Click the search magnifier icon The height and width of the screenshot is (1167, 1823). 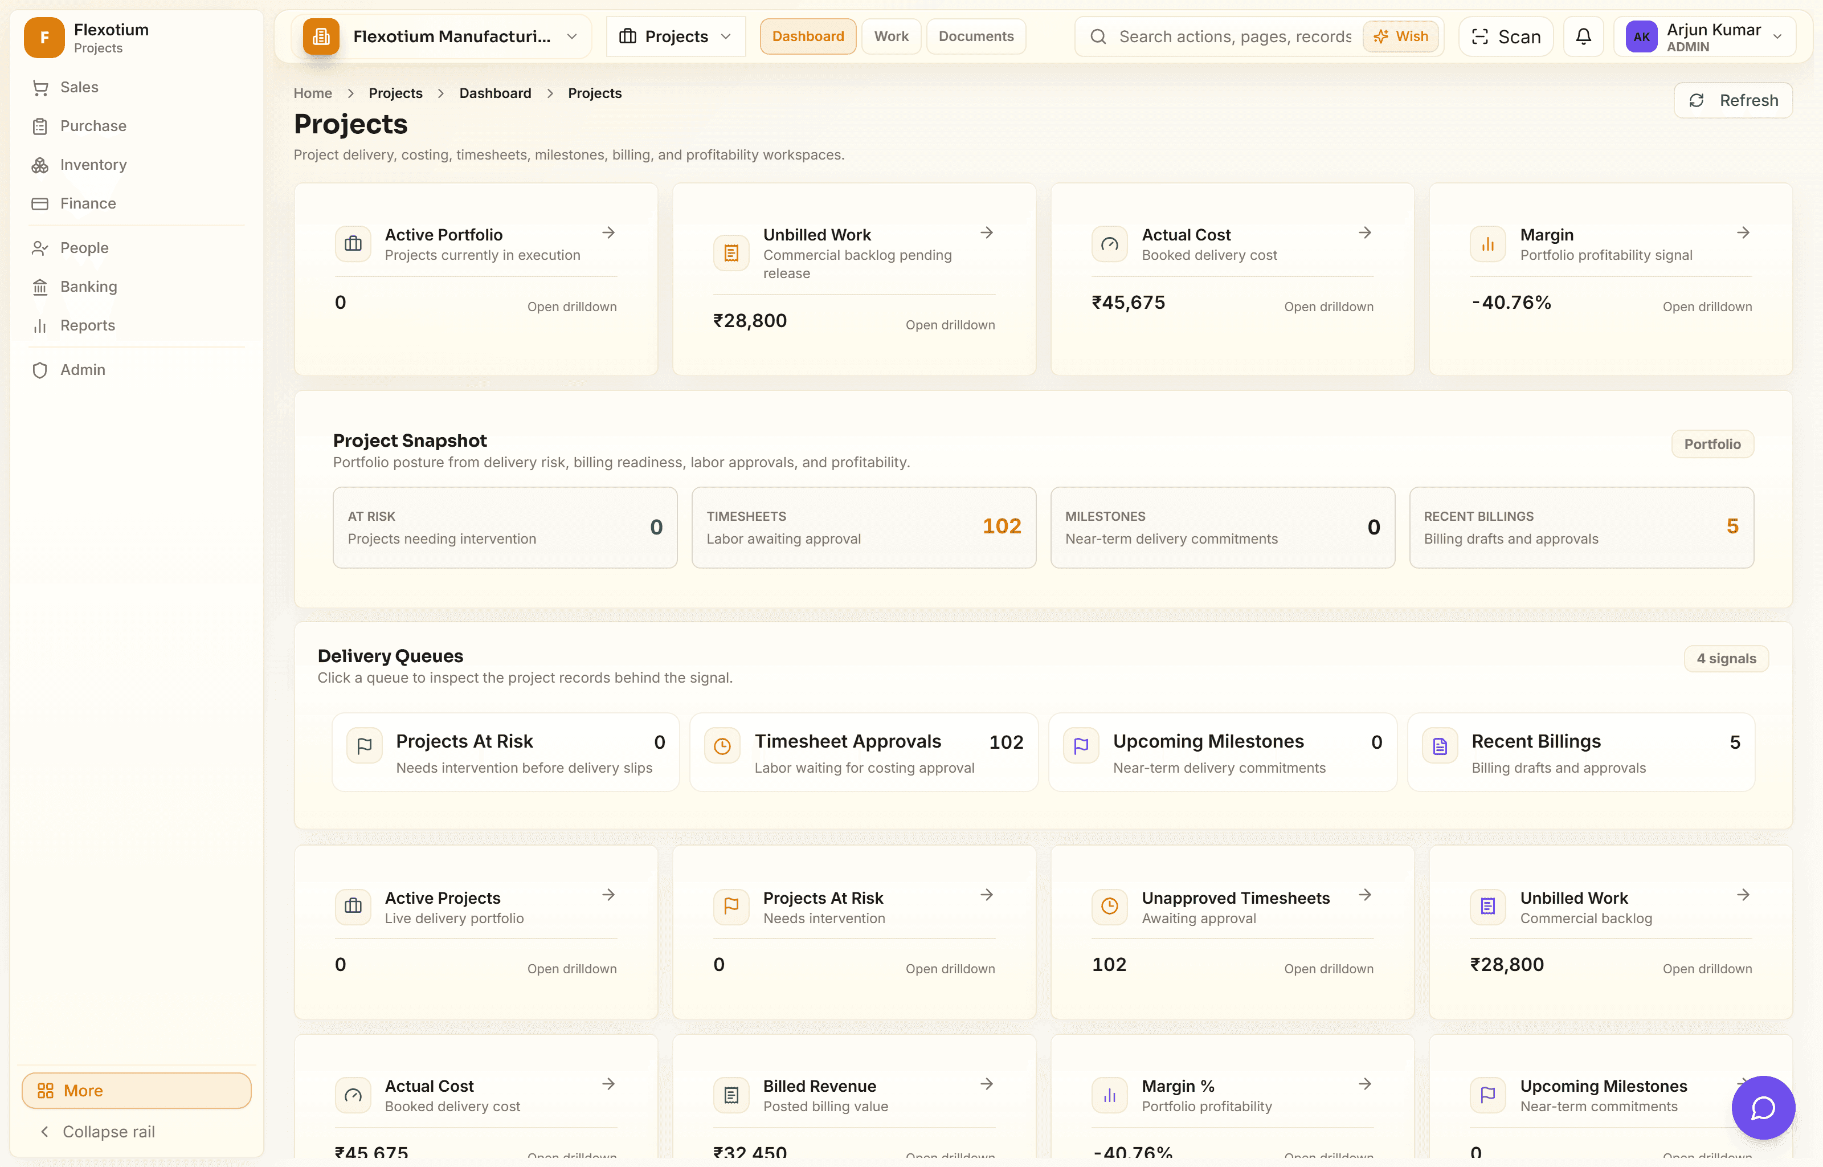[1098, 36]
